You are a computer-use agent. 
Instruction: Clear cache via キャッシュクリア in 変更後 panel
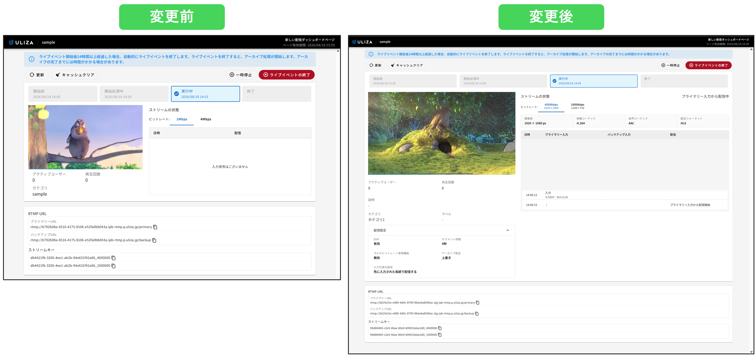coord(407,65)
